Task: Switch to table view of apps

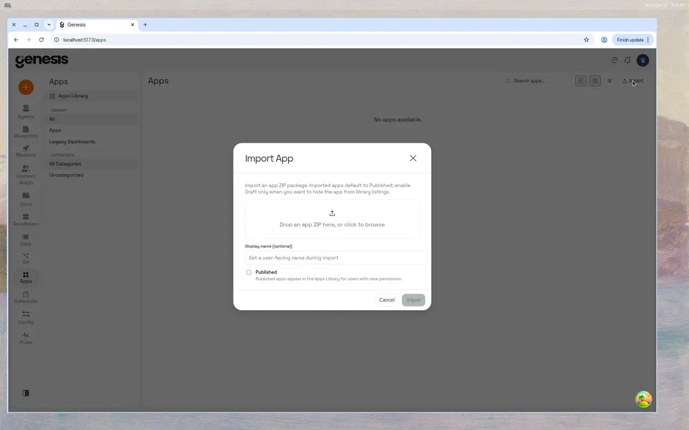Action: point(581,81)
